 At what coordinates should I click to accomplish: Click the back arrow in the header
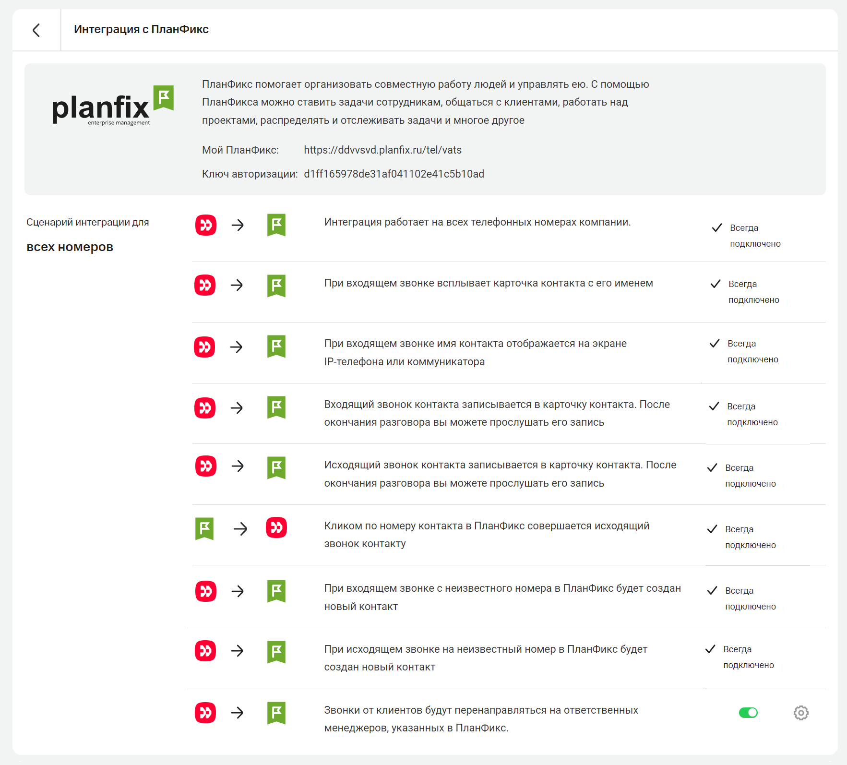click(x=36, y=30)
